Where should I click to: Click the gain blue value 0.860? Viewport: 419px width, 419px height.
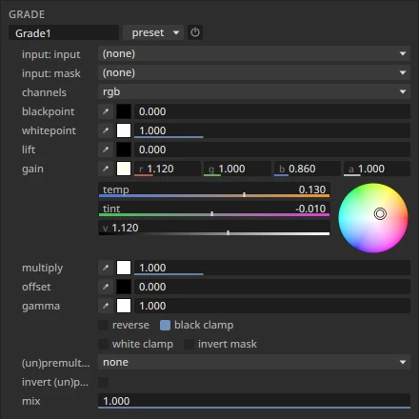pyautogui.click(x=307, y=169)
